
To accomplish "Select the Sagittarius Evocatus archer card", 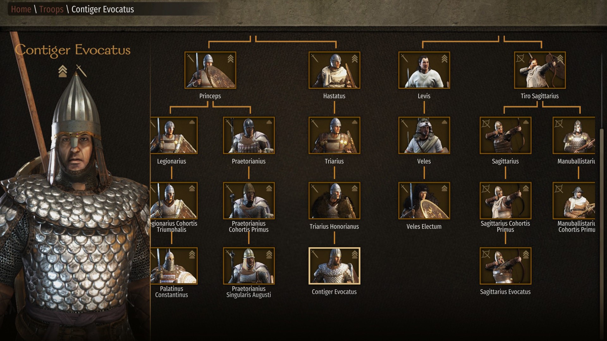I will tap(505, 266).
